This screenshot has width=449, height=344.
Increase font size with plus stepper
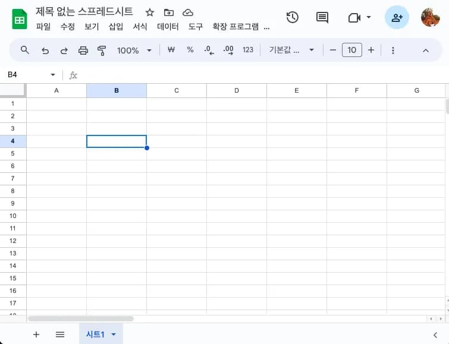coord(371,51)
